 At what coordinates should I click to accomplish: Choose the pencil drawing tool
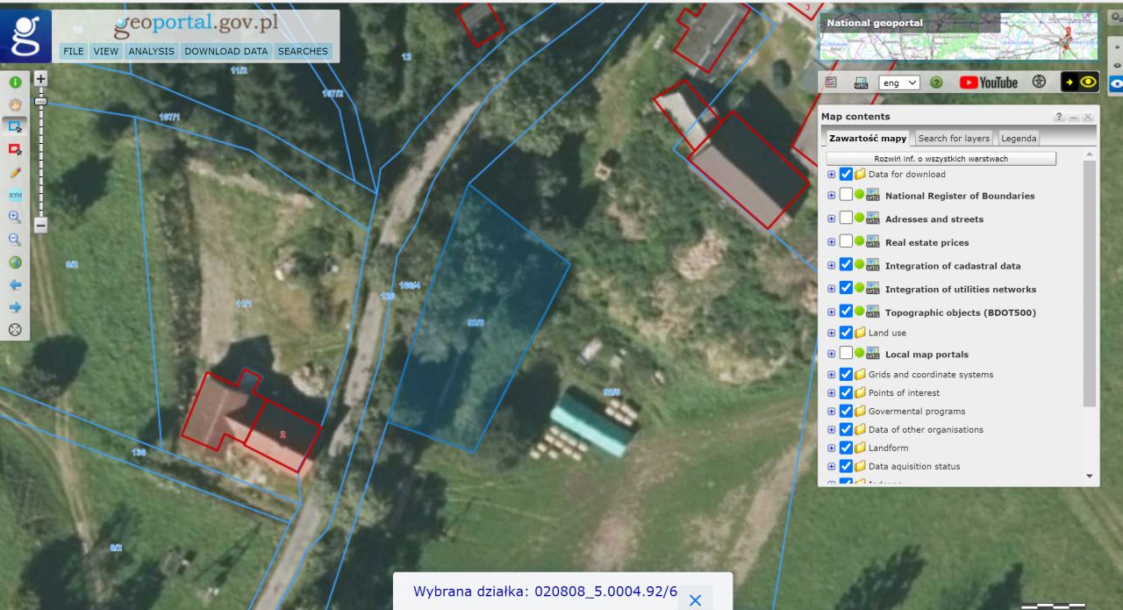click(x=15, y=173)
